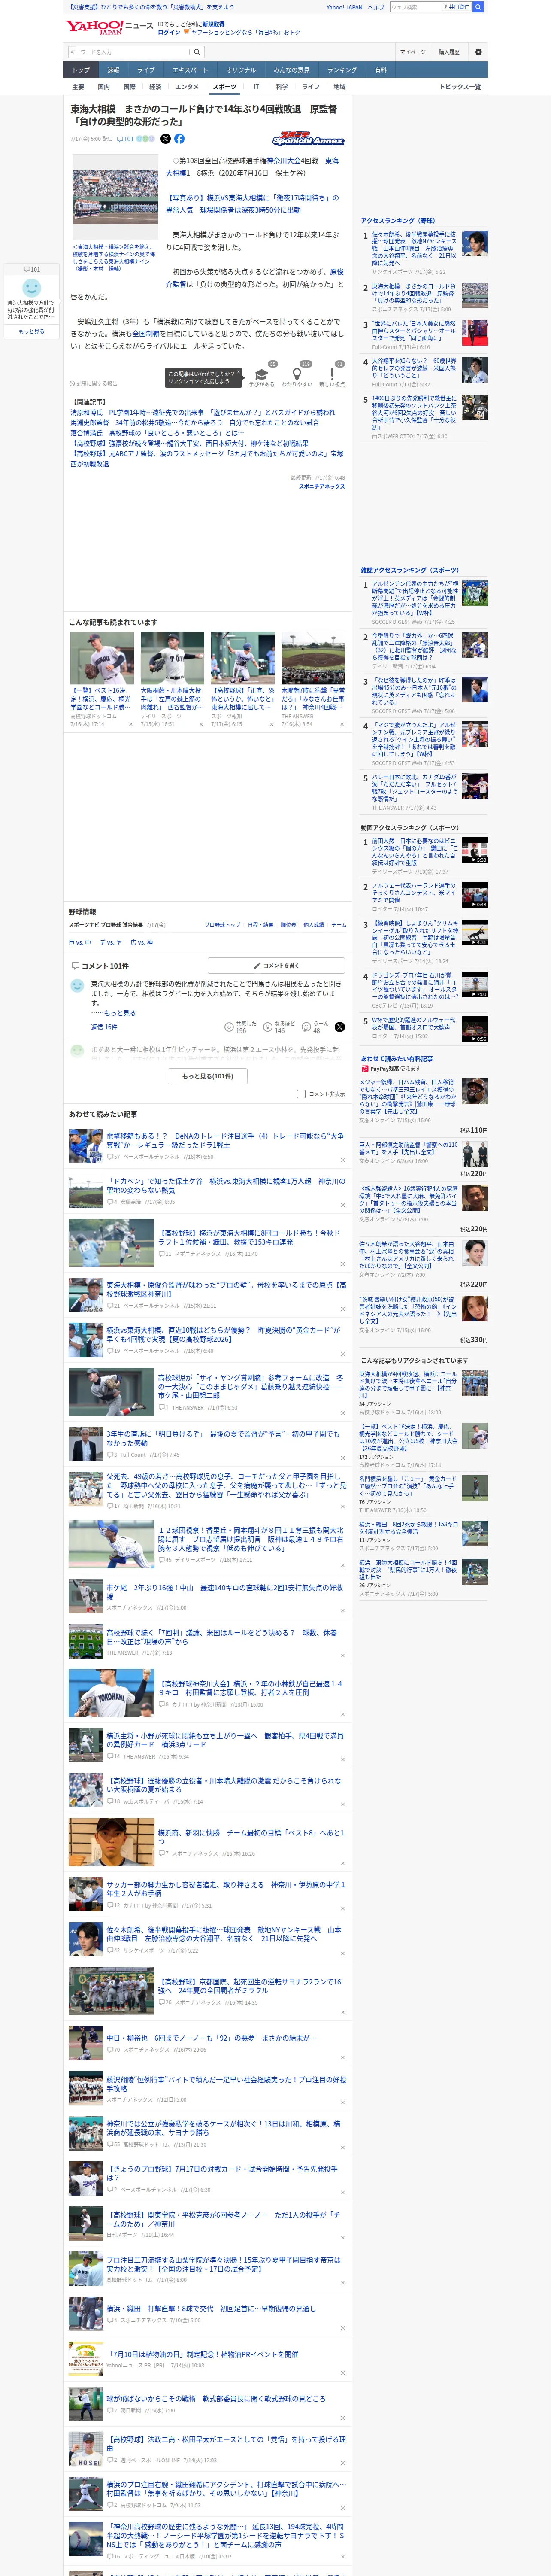Click the 記事に関する報告 link
This screenshot has height=2576, width=551.
tap(93, 383)
